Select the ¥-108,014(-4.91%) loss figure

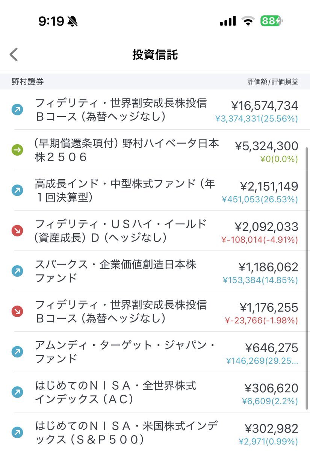click(262, 240)
